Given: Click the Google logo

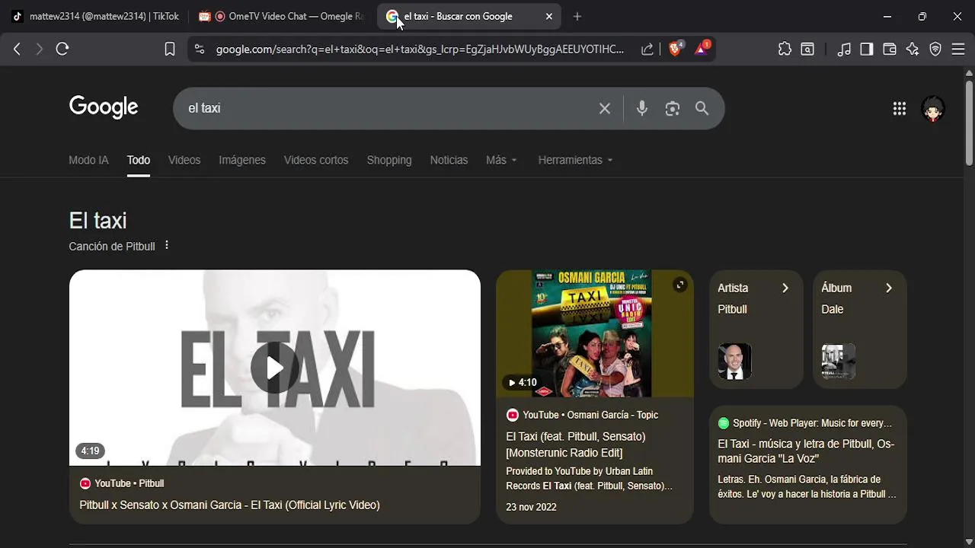Looking at the screenshot, I should point(104,107).
